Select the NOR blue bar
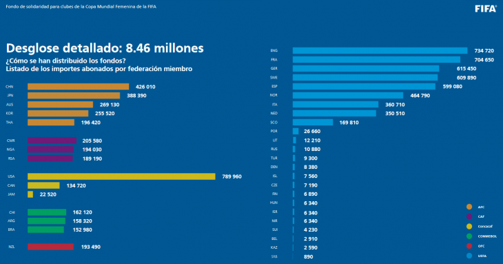Screen dimensions: 503x264 click(348, 95)
